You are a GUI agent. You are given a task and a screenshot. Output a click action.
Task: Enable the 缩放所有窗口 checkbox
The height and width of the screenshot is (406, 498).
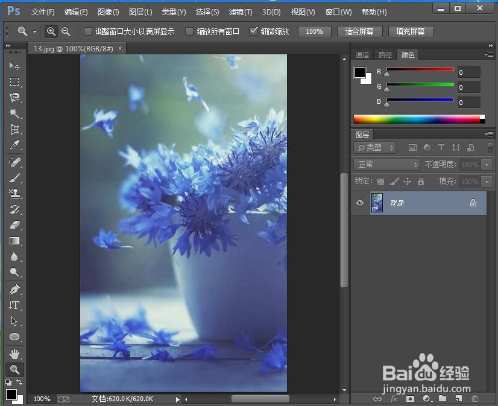(191, 31)
